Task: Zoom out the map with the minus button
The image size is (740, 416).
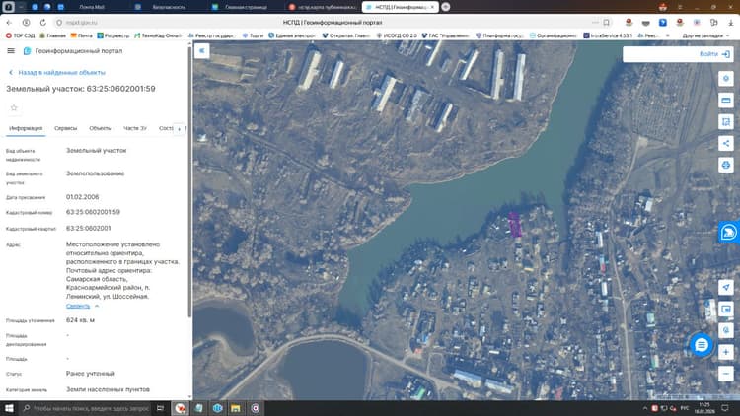Action: [726, 374]
